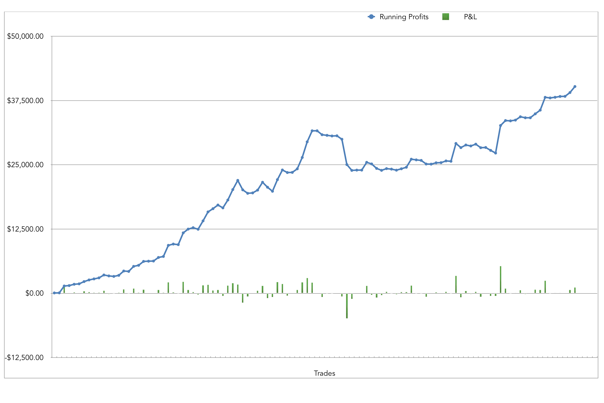Click the mid-chart peak point before the big drop
Viewport: 604px width, 403px height.
[x=312, y=131]
